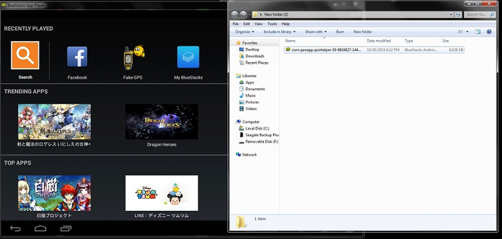Screen dimensions: 502x239
Task: Click the blue Explorer help icon
Action: tap(489, 31)
